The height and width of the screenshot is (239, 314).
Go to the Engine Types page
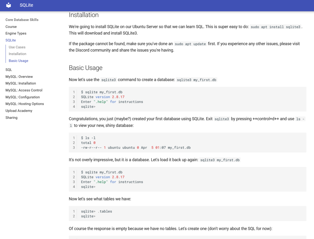(x=16, y=33)
